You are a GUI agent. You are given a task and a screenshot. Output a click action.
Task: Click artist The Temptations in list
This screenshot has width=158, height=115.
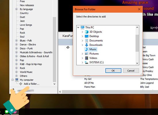pyautogui.click(x=149, y=79)
